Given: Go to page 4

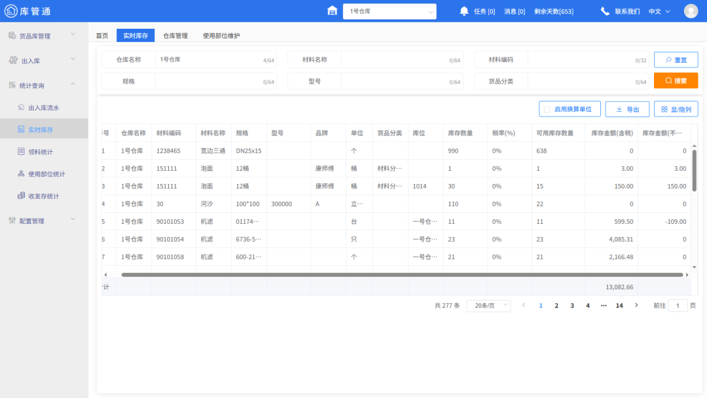Looking at the screenshot, I should point(588,306).
